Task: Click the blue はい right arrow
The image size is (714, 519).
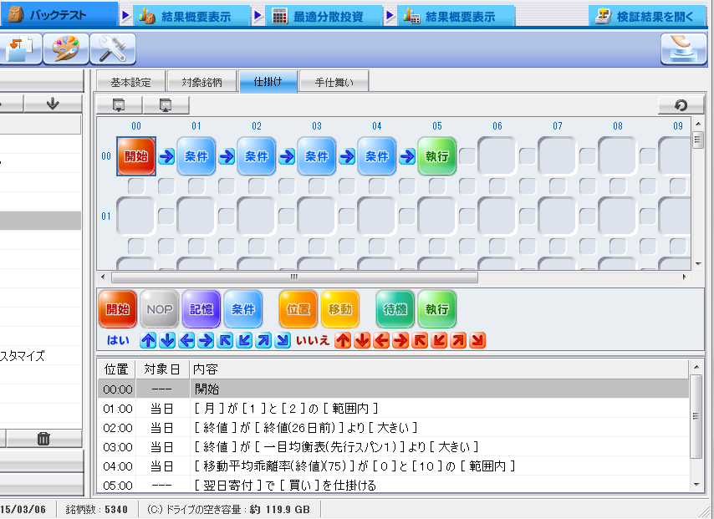Action: click(x=206, y=340)
